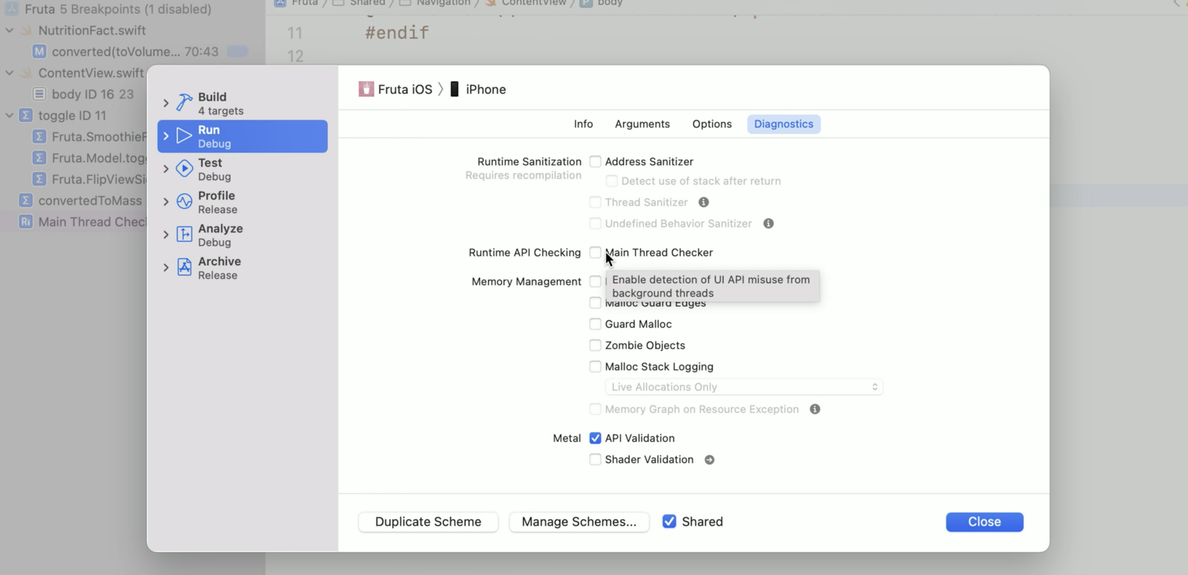Viewport: 1188px width, 575px height.
Task: Switch to the Arguments tab
Action: pos(642,124)
